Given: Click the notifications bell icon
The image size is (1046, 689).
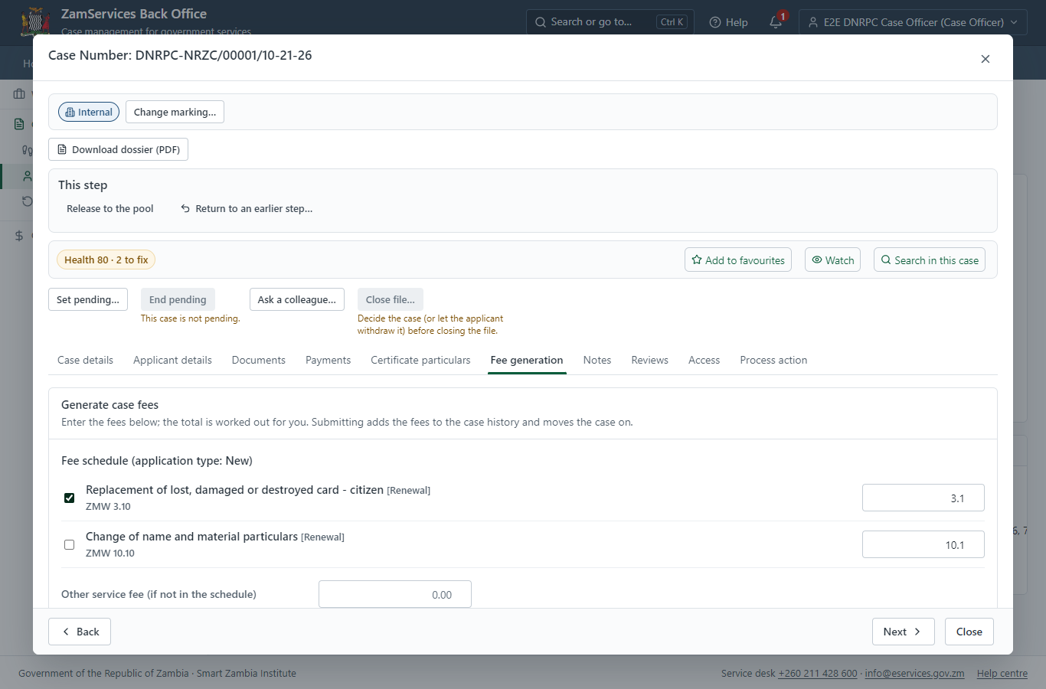Looking at the screenshot, I should (x=776, y=22).
